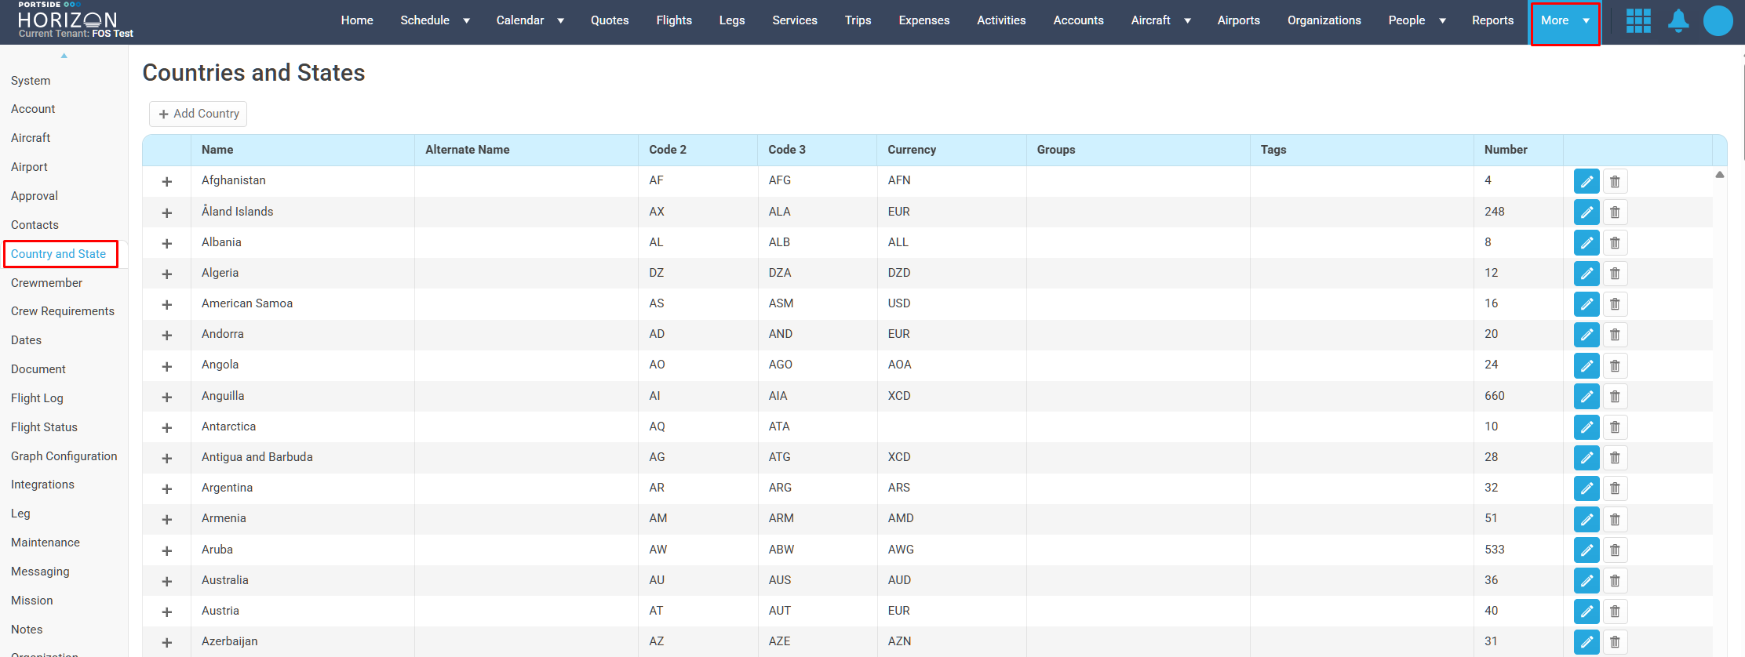This screenshot has width=1745, height=657.
Task: Select Crewmember in the settings sidebar
Action: (46, 283)
